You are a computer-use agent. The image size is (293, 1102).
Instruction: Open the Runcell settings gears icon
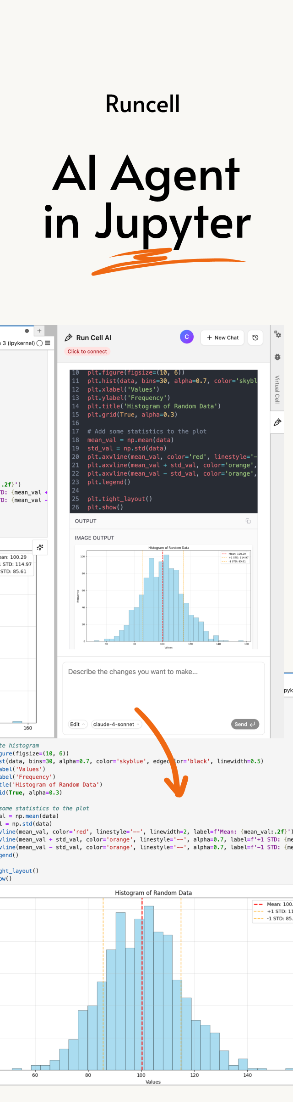point(277,334)
